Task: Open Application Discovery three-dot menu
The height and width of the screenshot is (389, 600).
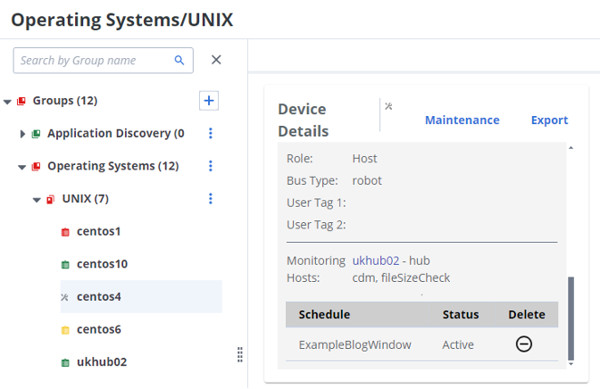Action: (211, 133)
